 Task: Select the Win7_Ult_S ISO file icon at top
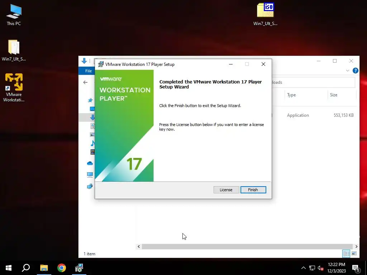265,14
